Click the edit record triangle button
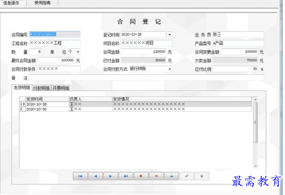 pos(172,176)
